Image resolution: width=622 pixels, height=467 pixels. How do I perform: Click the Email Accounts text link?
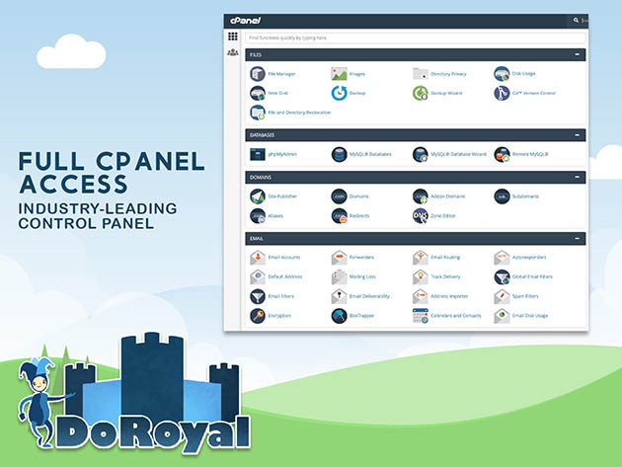pos(284,258)
